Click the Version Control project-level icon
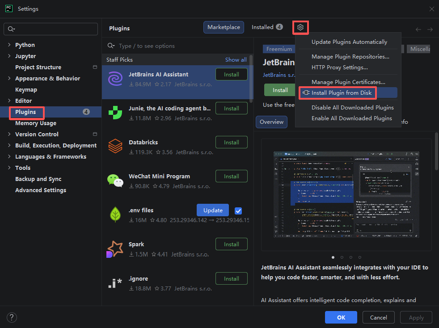439x328 pixels. point(95,134)
